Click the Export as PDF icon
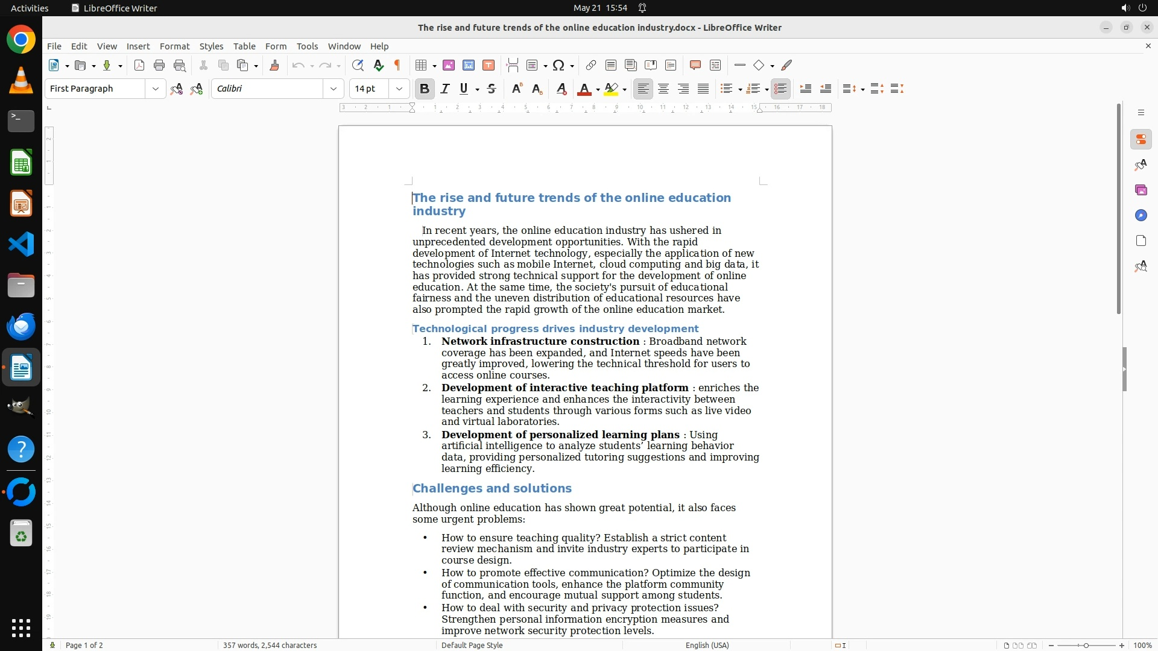This screenshot has height=651, width=1158. pyautogui.click(x=139, y=65)
